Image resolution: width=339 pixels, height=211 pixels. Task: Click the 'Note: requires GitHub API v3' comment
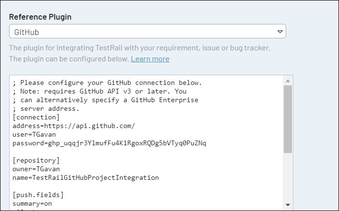pos(99,92)
